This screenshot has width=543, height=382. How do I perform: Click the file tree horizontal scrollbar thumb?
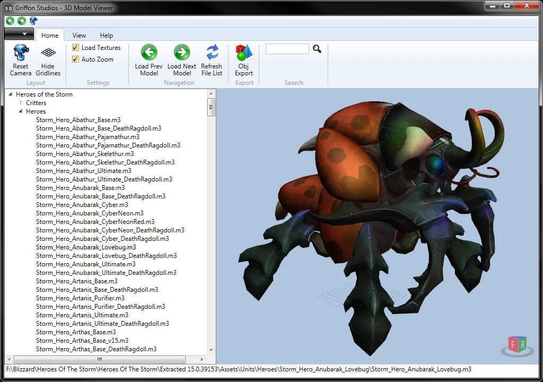(99, 359)
